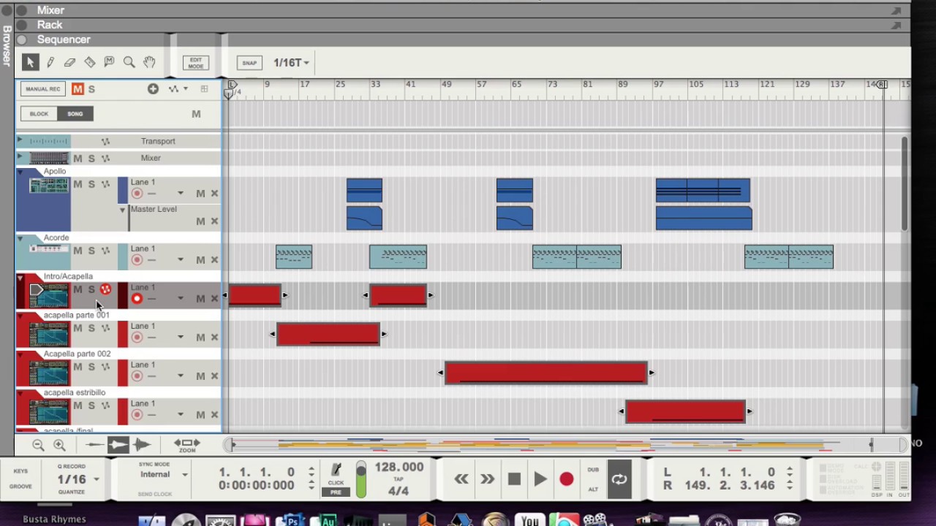The image size is (936, 526).
Task: Click Transport track automation icon
Action: 105,141
